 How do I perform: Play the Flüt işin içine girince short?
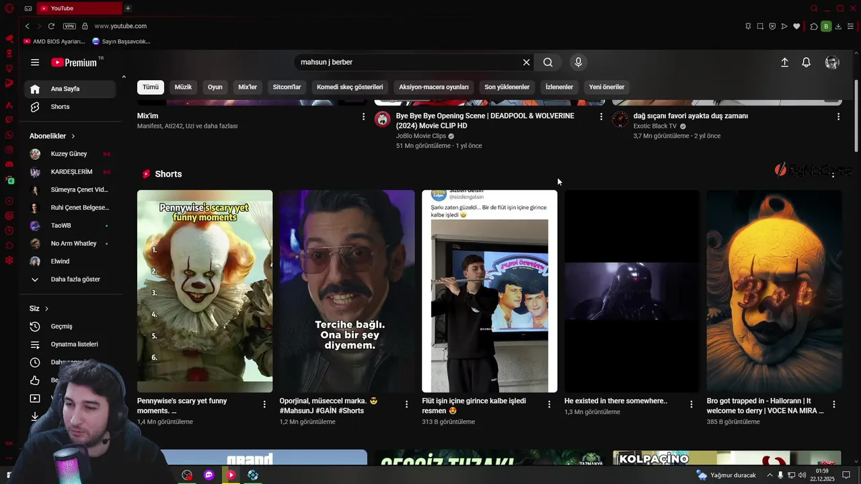click(490, 291)
